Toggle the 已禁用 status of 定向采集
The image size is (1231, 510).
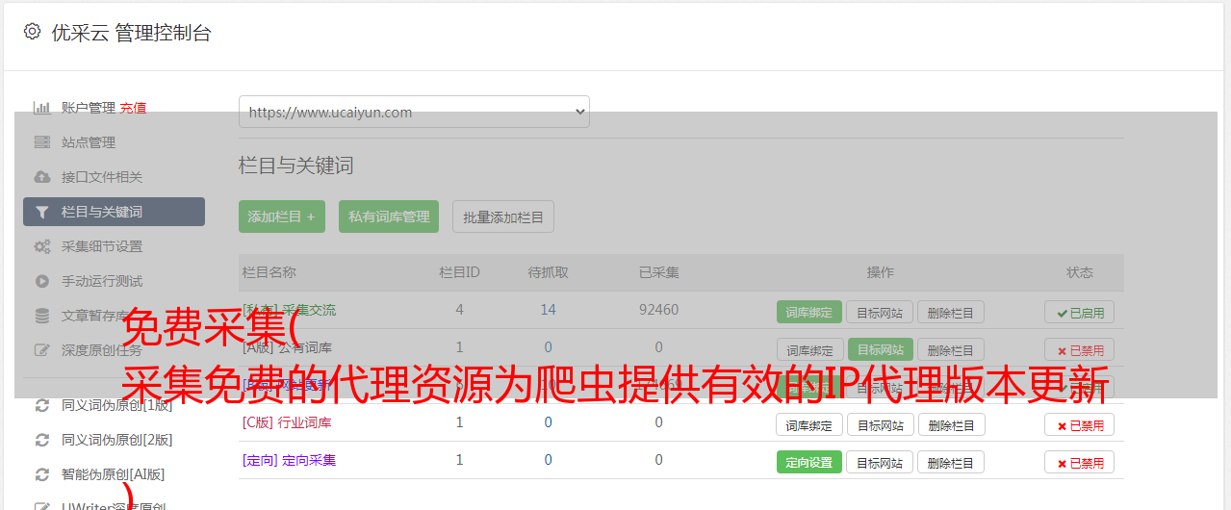click(1080, 462)
